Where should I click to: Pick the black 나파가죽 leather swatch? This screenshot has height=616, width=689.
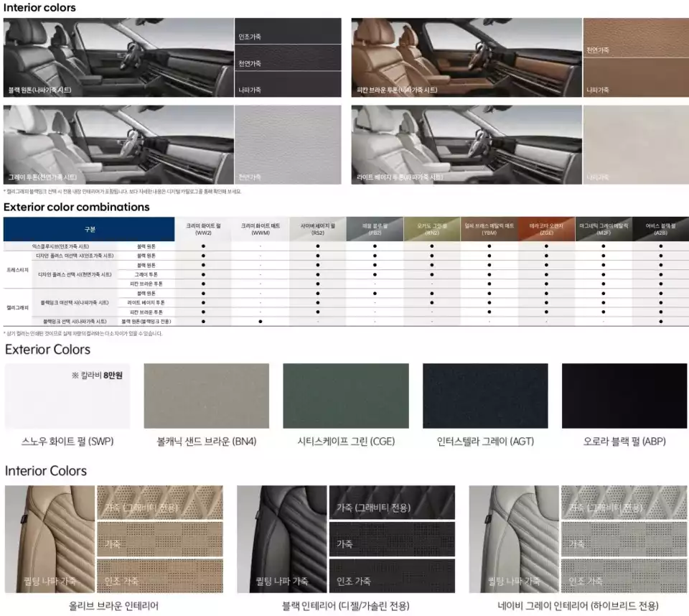(x=288, y=85)
